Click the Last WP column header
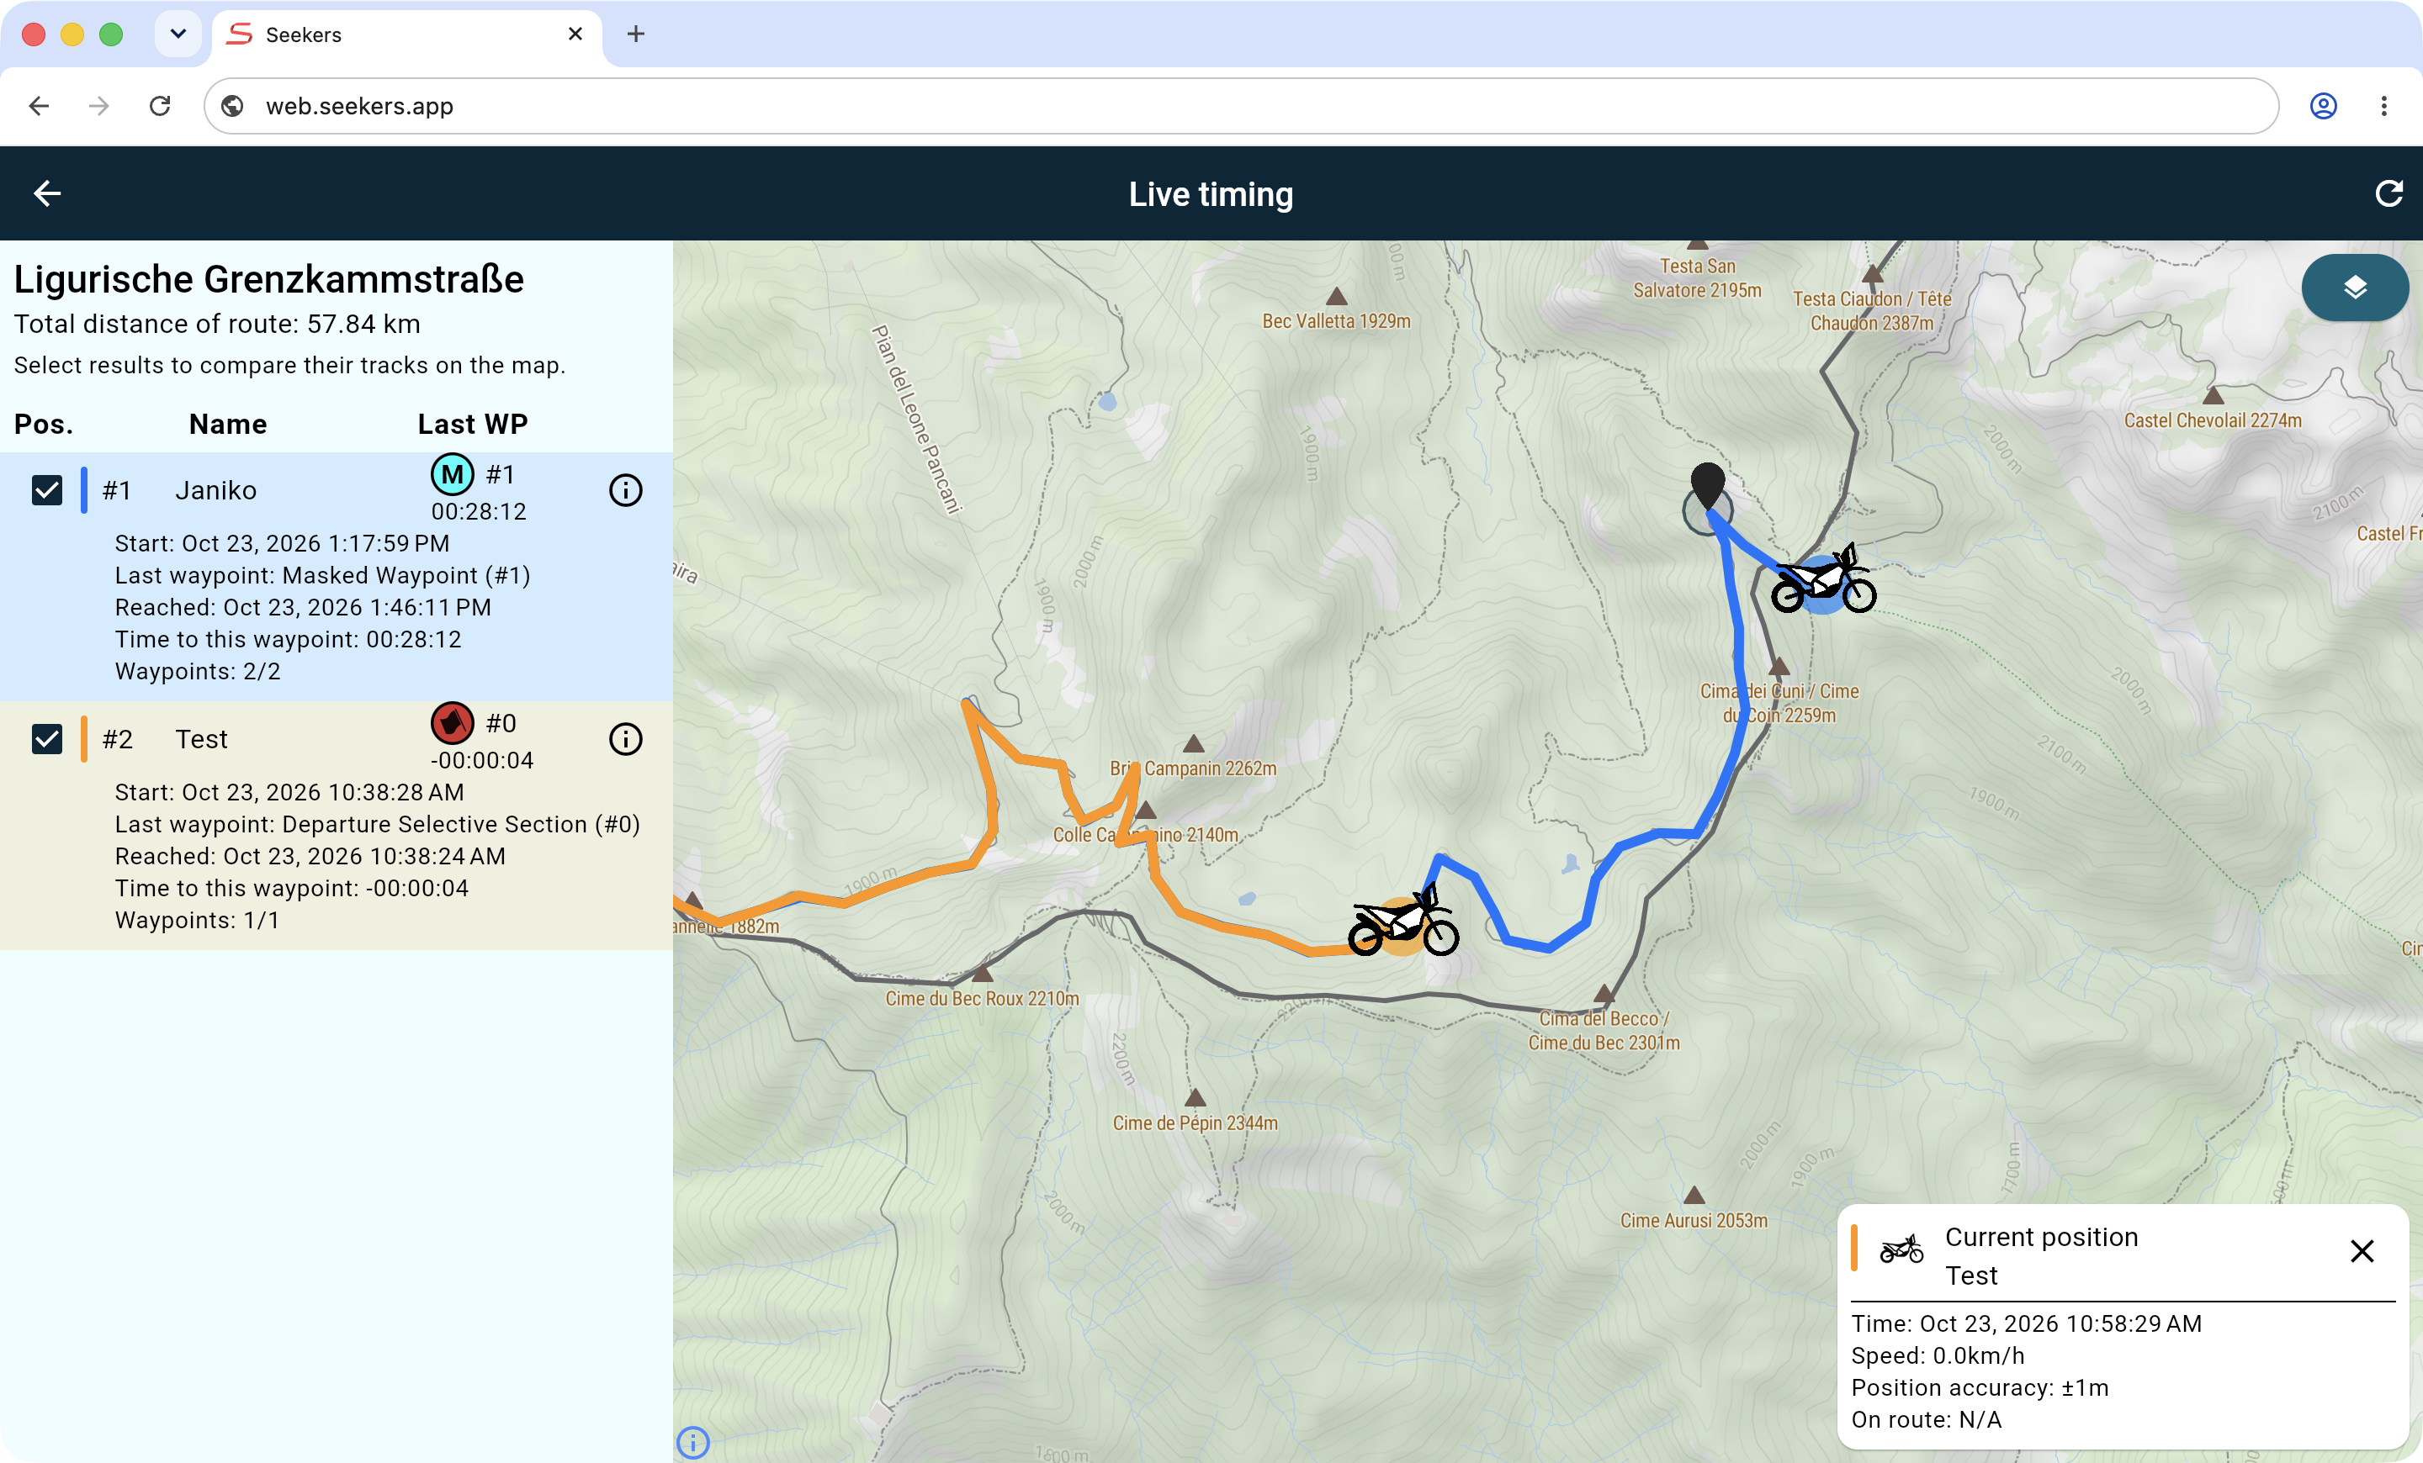The width and height of the screenshot is (2423, 1463). click(x=473, y=425)
